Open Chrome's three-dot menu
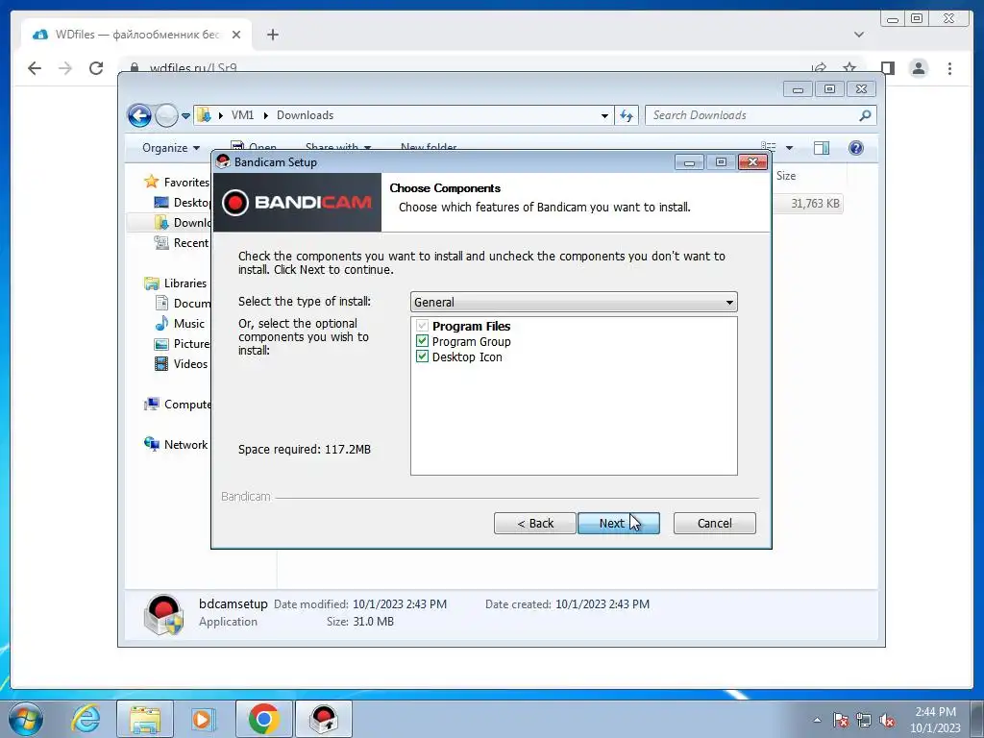Viewport: 984px width, 738px height. (949, 68)
